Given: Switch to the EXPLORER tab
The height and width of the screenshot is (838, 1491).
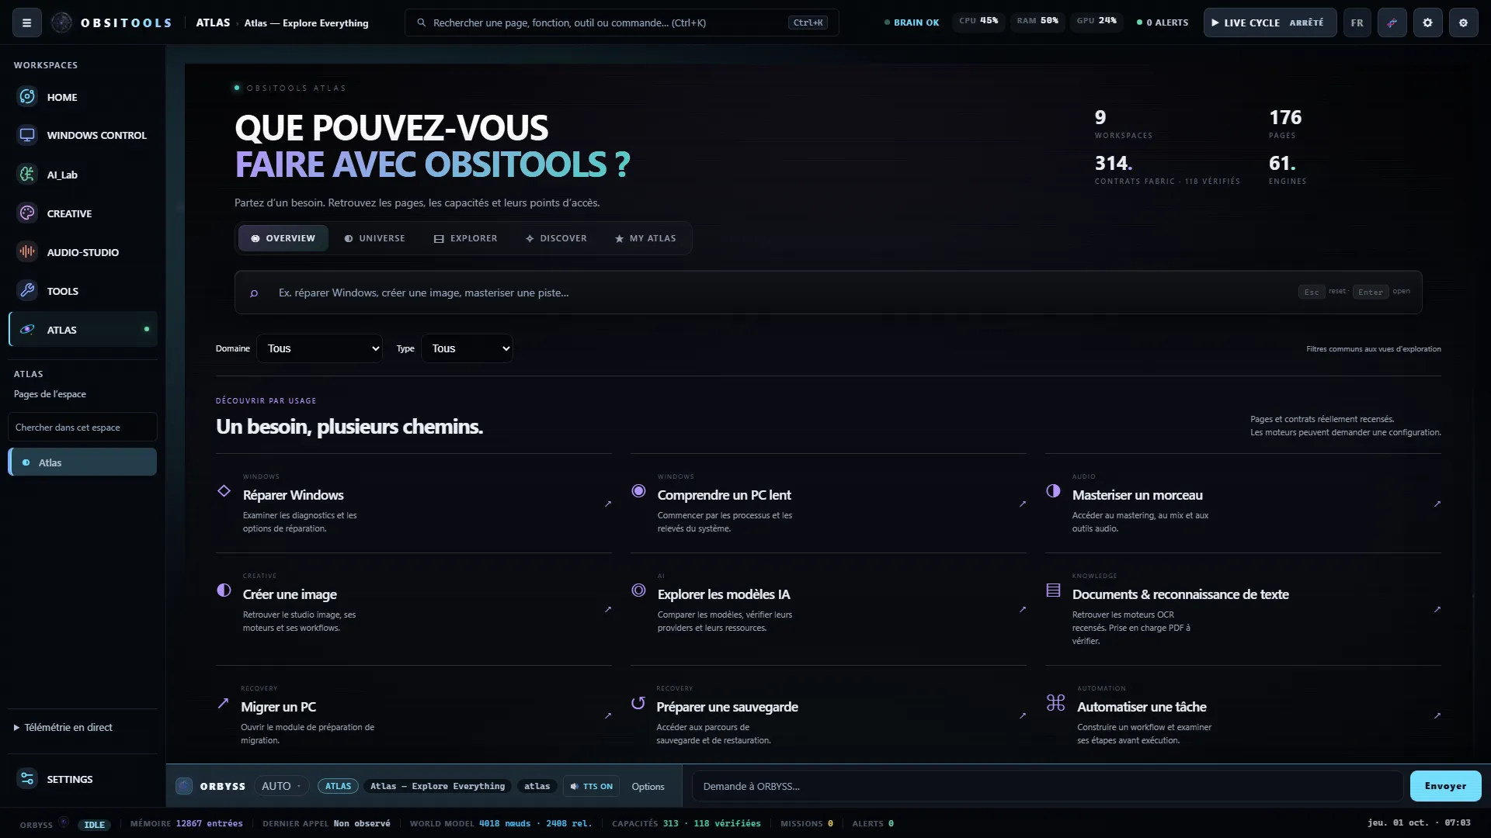Looking at the screenshot, I should pos(465,238).
